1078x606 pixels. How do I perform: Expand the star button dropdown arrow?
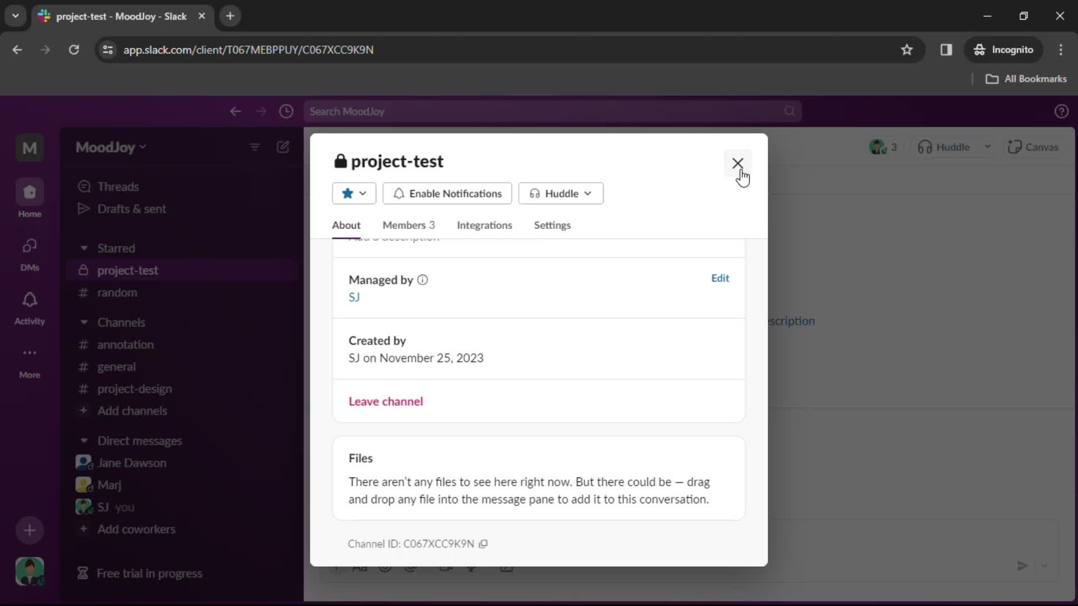click(363, 193)
